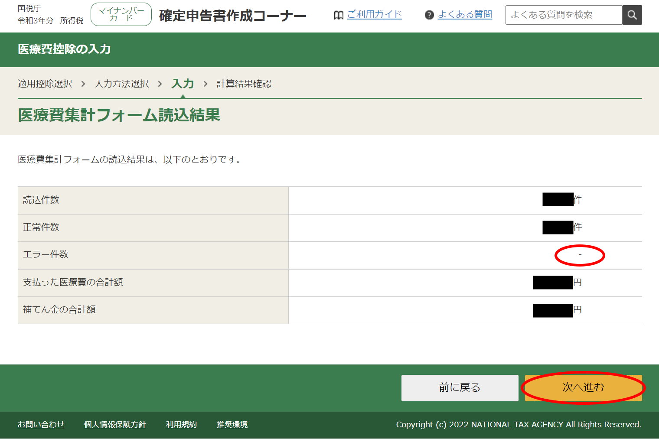This screenshot has width=659, height=439.
Task: Click the エラー件数 dash value
Action: tap(580, 255)
